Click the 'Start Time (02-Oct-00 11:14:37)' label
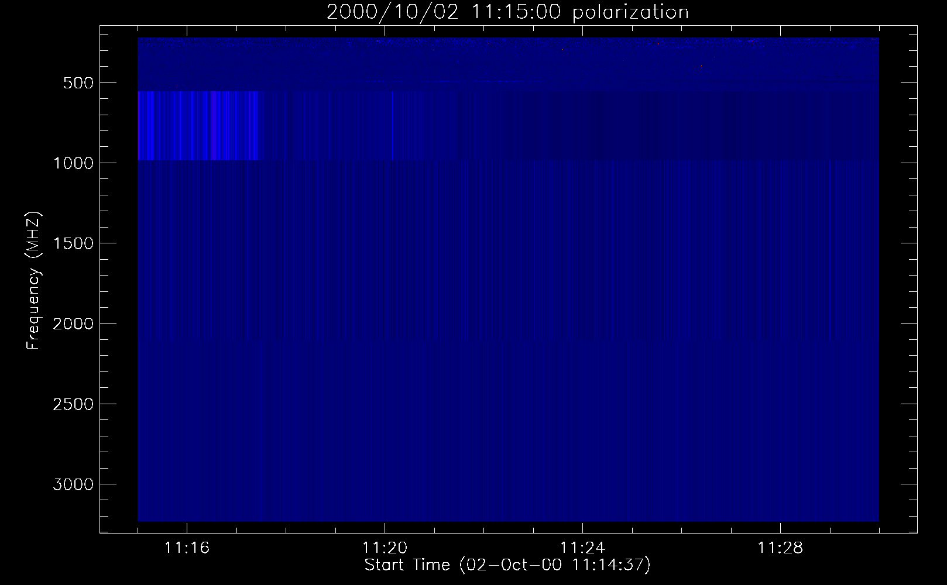The width and height of the screenshot is (947, 585). (507, 565)
